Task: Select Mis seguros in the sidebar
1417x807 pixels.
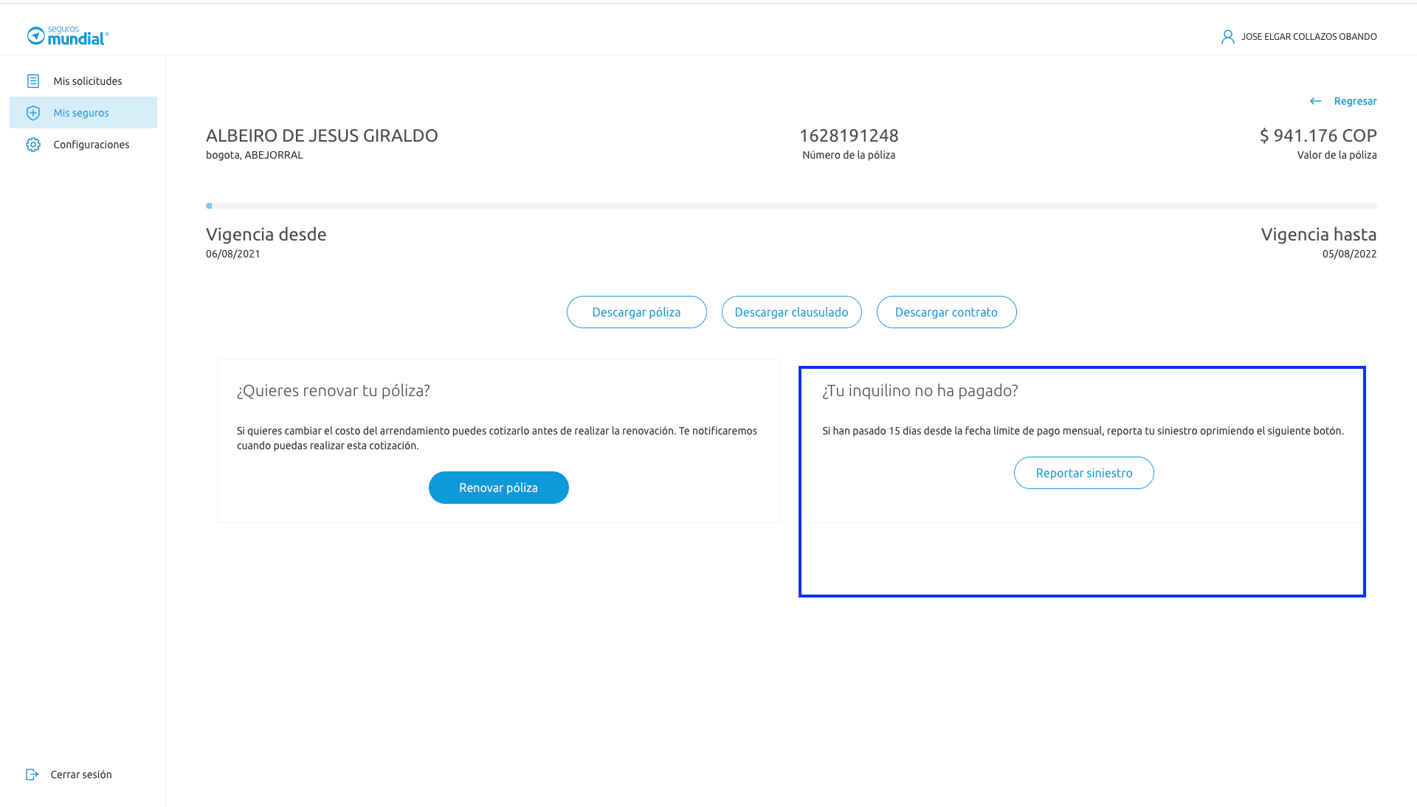Action: (x=81, y=113)
